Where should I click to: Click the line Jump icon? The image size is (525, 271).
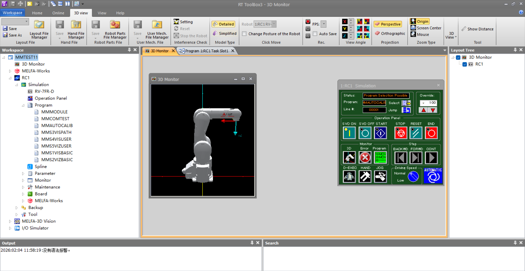click(406, 110)
